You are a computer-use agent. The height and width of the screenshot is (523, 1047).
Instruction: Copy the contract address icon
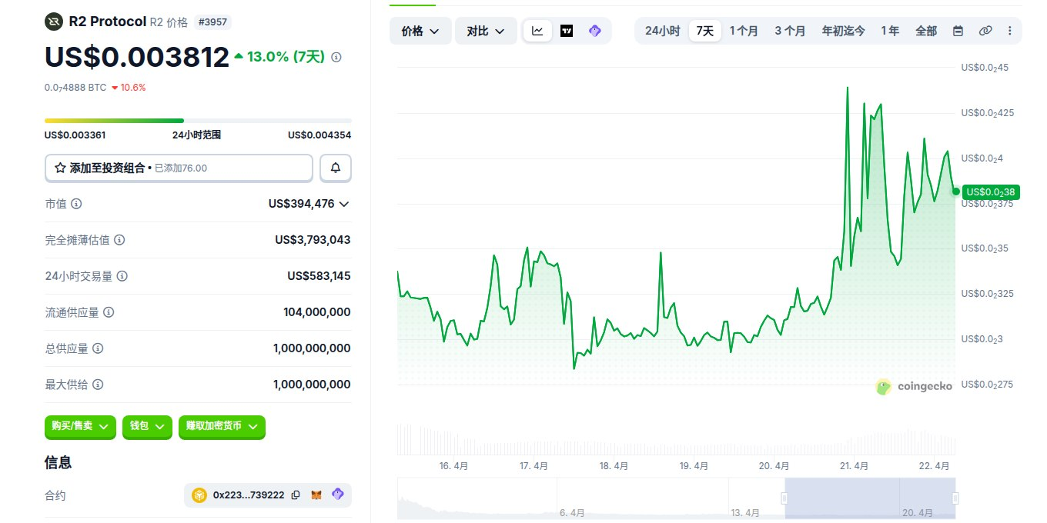[296, 495]
